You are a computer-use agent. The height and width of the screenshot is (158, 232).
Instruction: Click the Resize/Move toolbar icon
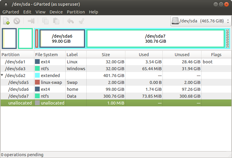pos(31,21)
